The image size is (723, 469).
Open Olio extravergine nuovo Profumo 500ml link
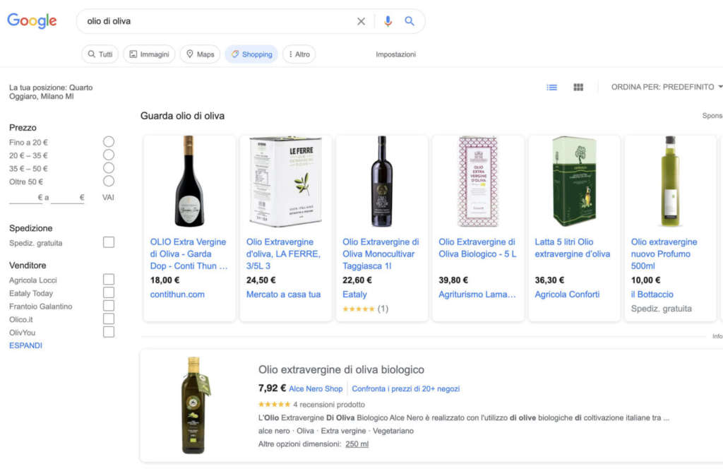(x=664, y=254)
